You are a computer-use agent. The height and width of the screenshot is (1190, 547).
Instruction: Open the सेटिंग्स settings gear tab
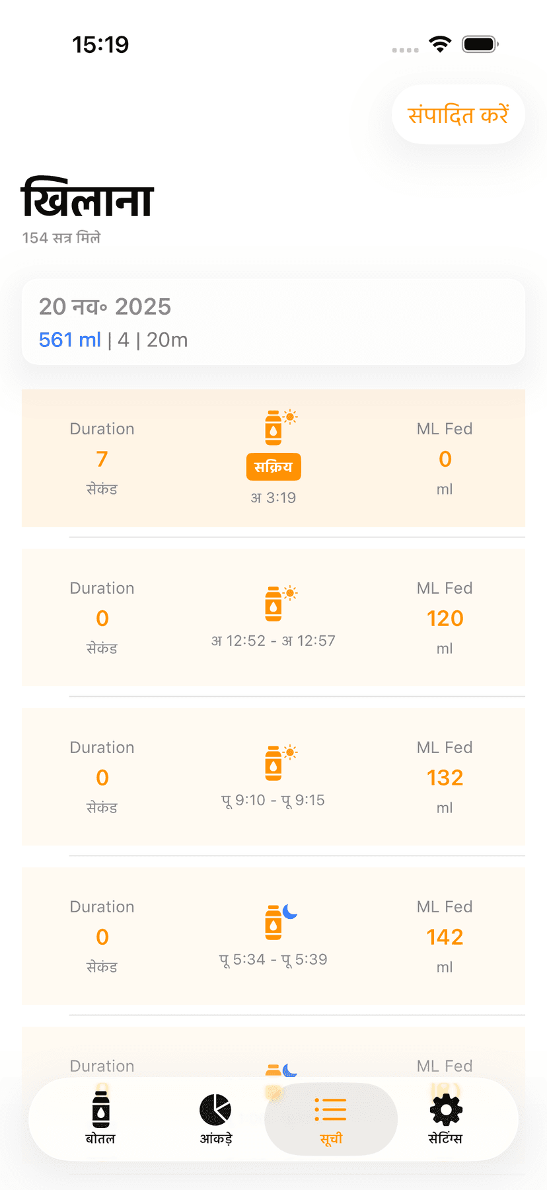point(445,1118)
